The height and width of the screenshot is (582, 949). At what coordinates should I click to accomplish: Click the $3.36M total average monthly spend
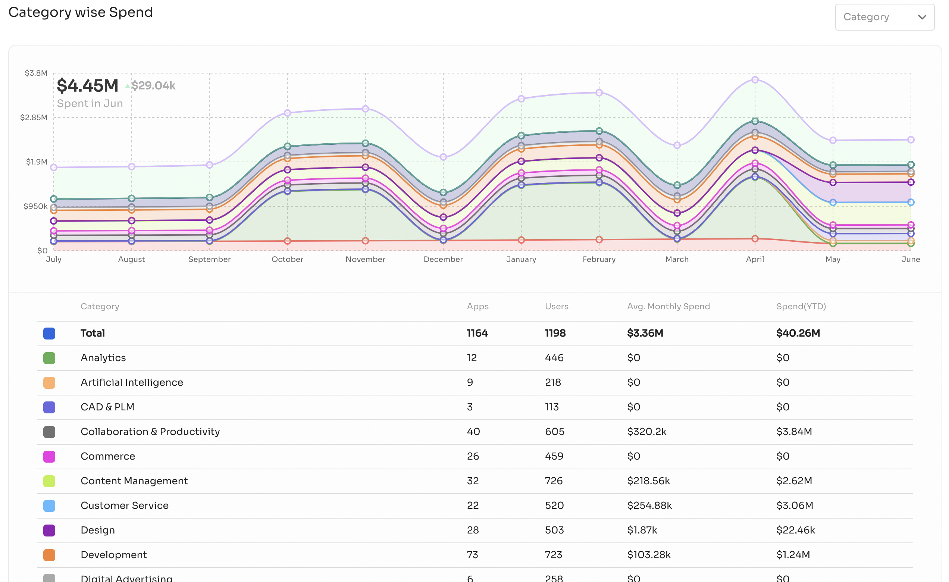click(x=645, y=333)
